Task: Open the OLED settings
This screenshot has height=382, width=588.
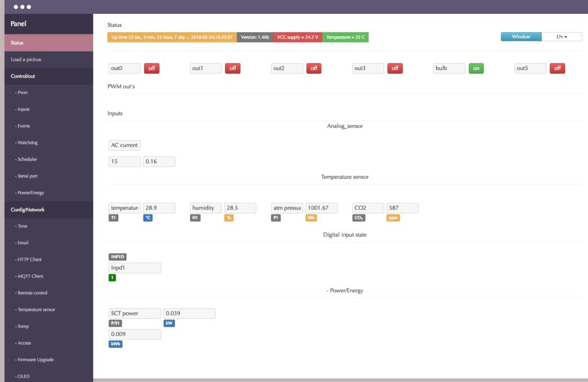Action: coord(49,376)
